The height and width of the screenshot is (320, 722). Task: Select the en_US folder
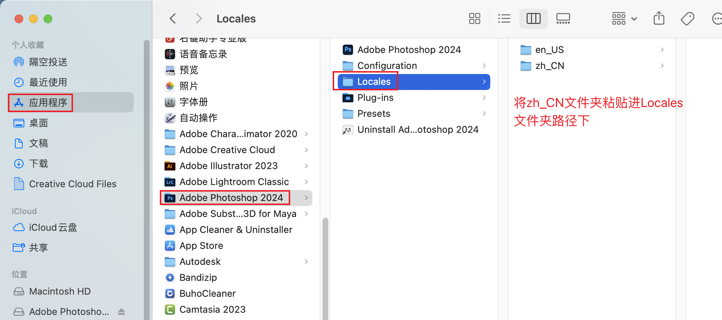pos(592,50)
